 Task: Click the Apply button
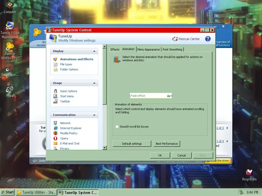point(203,155)
